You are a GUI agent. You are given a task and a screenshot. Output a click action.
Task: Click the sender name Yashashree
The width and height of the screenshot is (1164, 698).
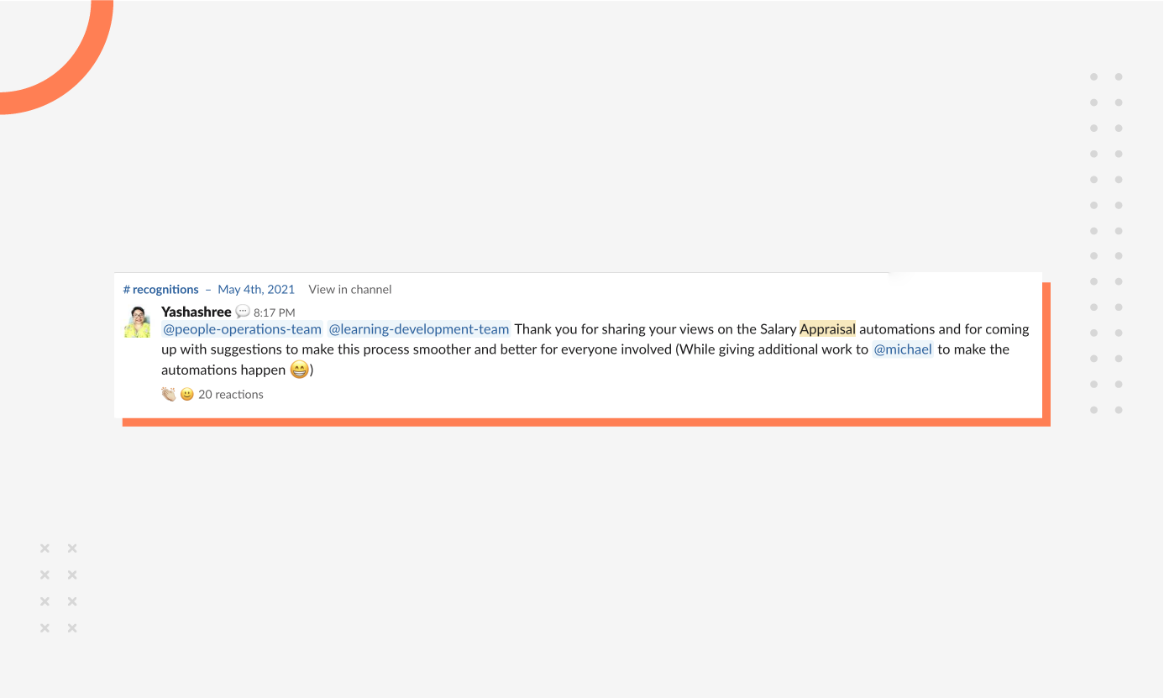[x=196, y=312]
